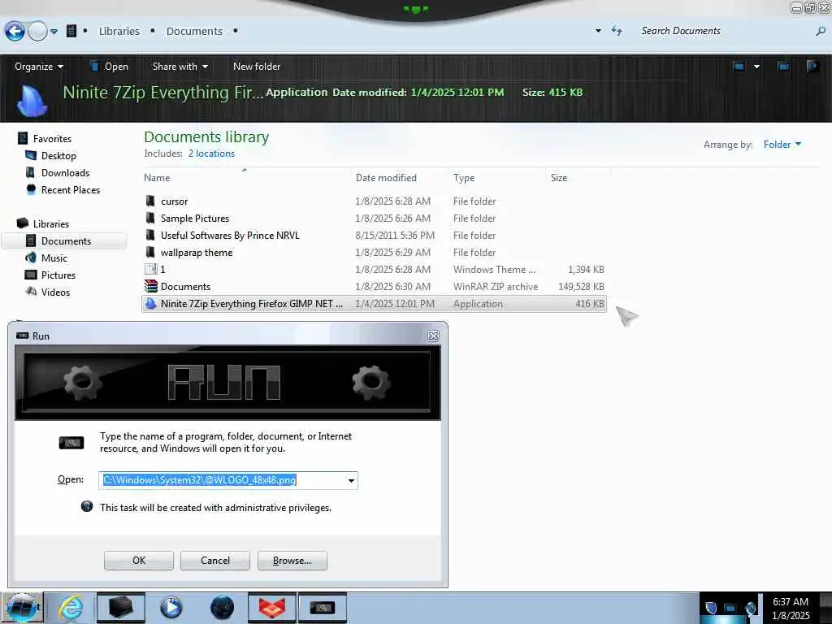Click the 8/15/2011 5:36 PM date cell

pos(395,235)
